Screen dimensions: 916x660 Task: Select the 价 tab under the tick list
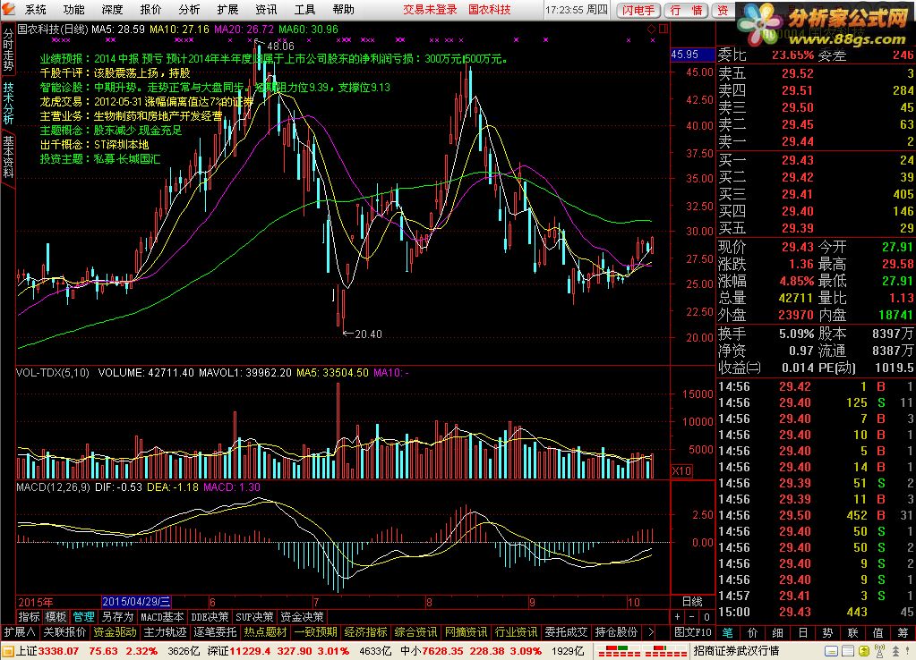click(x=753, y=632)
